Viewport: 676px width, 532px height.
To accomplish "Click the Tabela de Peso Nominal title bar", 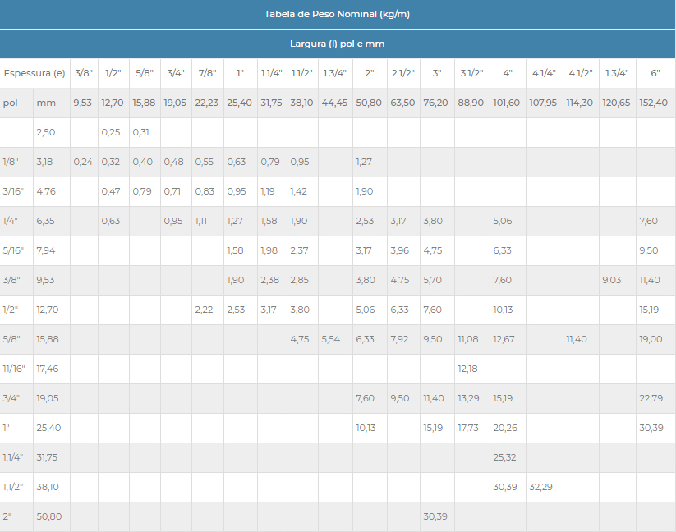I will (x=337, y=14).
